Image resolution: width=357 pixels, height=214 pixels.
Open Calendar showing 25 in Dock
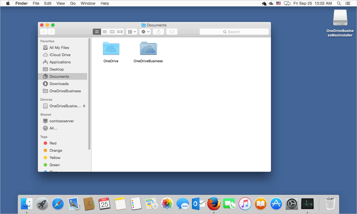tap(105, 204)
